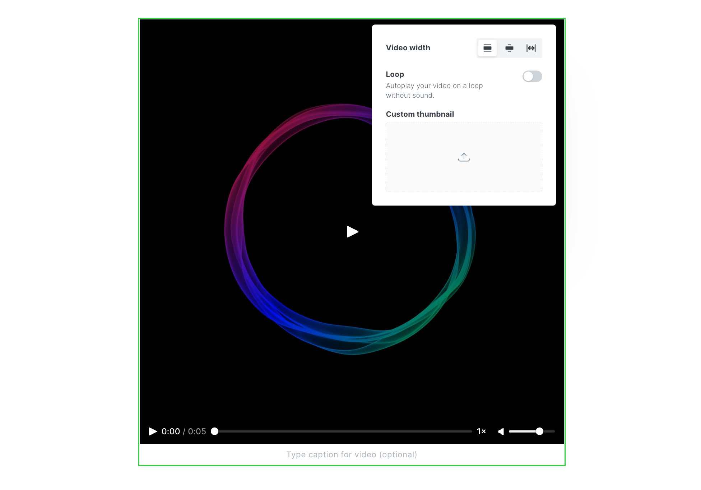Click the middle of the video progress track

click(343, 431)
